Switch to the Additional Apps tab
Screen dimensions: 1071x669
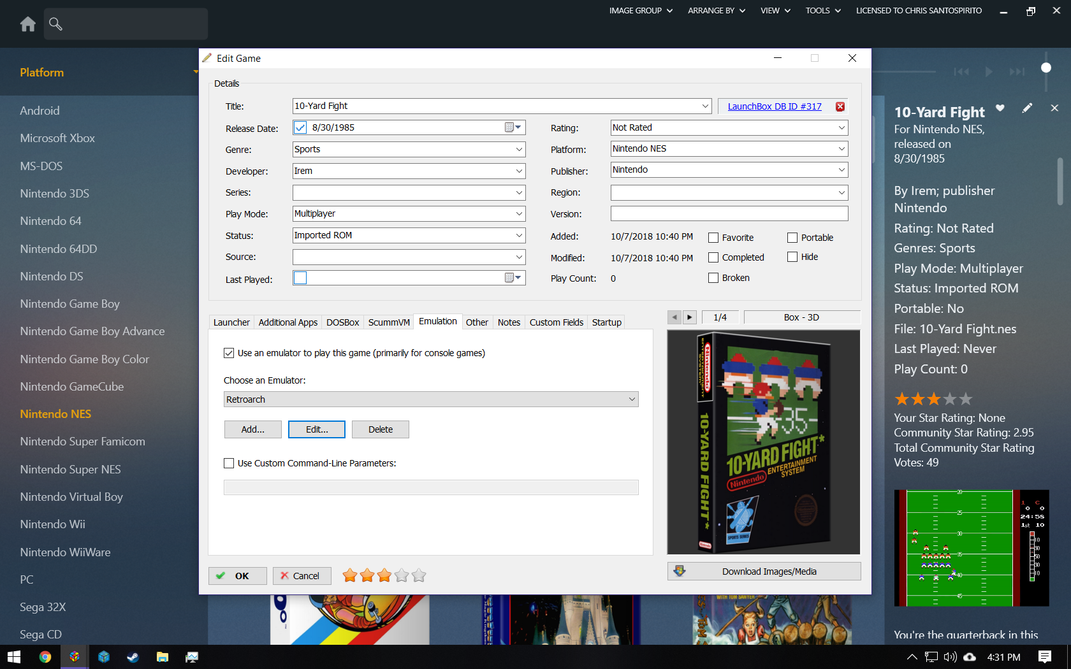coord(288,322)
